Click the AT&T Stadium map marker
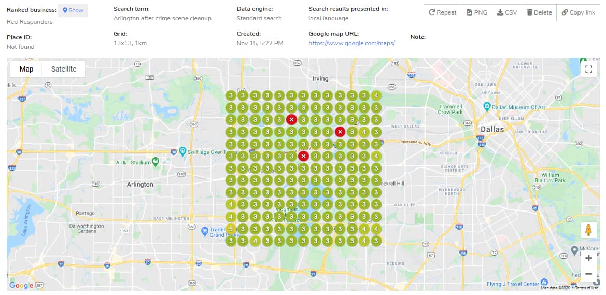606x295 pixels. pyautogui.click(x=156, y=162)
